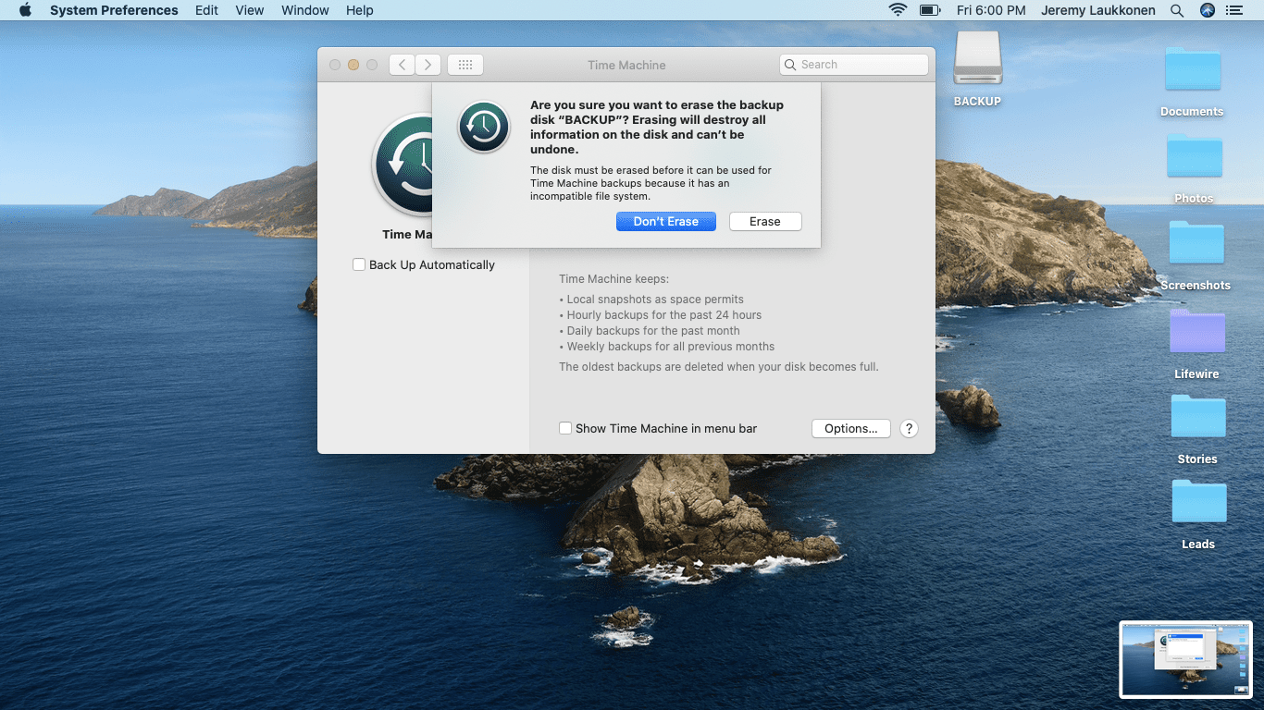Select the Leads folder on desktop
The height and width of the screenshot is (710, 1264).
pyautogui.click(x=1198, y=514)
